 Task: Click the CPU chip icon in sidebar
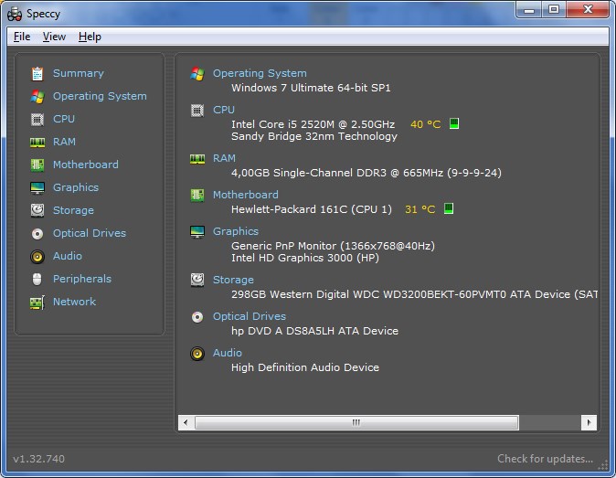[x=37, y=120]
